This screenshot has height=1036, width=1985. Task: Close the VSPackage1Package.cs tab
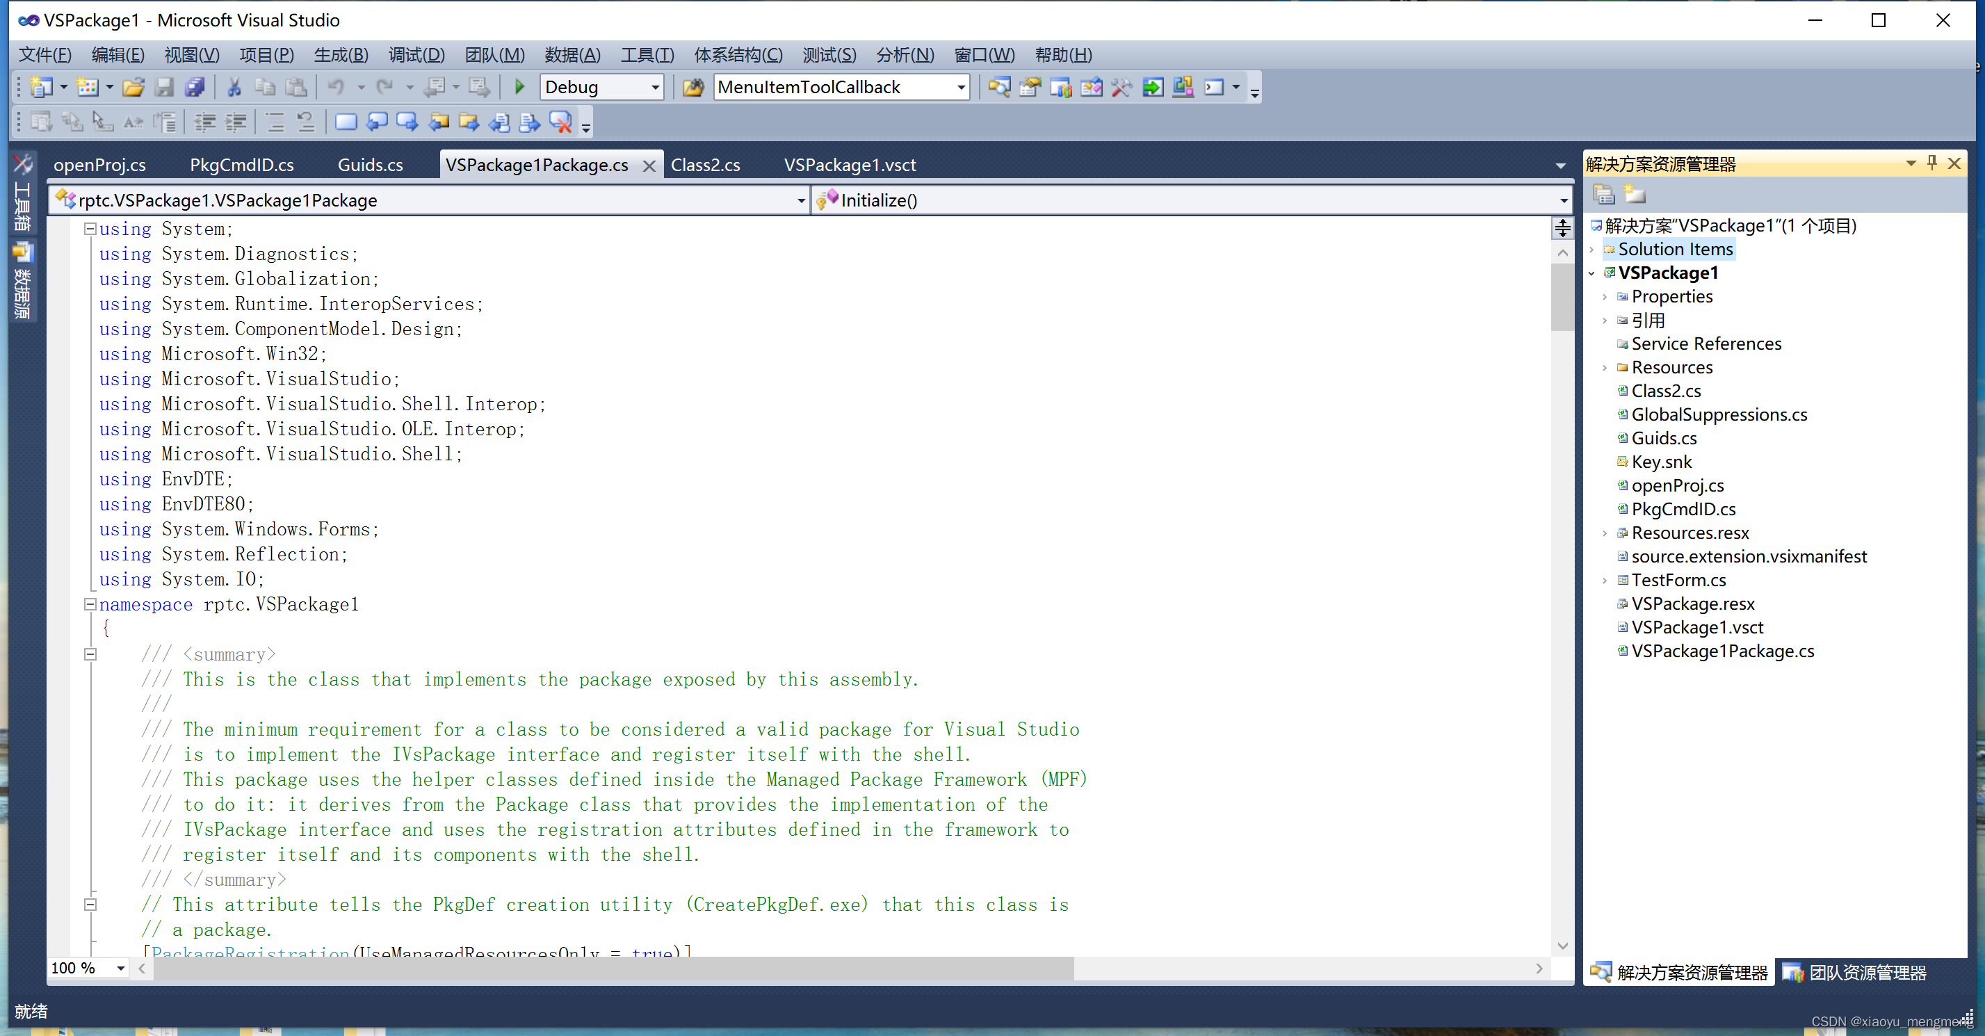[x=649, y=165]
